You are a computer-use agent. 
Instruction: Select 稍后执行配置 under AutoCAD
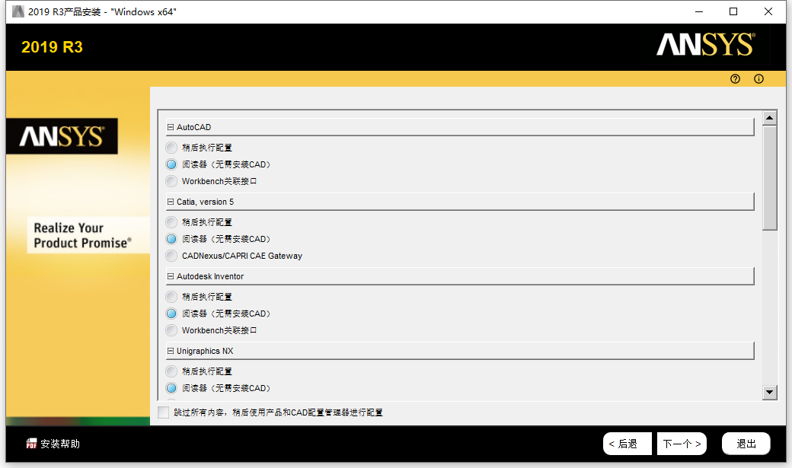[x=171, y=148]
